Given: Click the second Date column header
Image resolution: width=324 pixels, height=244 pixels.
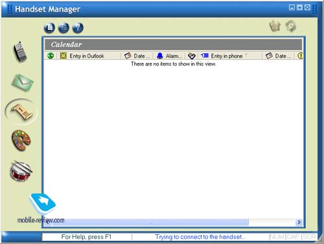Looking at the screenshot, I should [x=279, y=56].
